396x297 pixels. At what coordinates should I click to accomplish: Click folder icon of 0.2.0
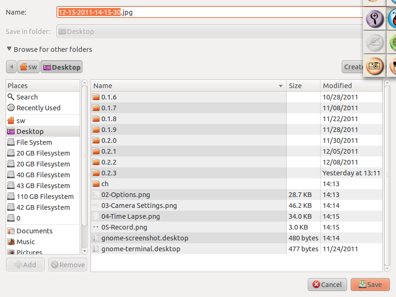(96, 140)
